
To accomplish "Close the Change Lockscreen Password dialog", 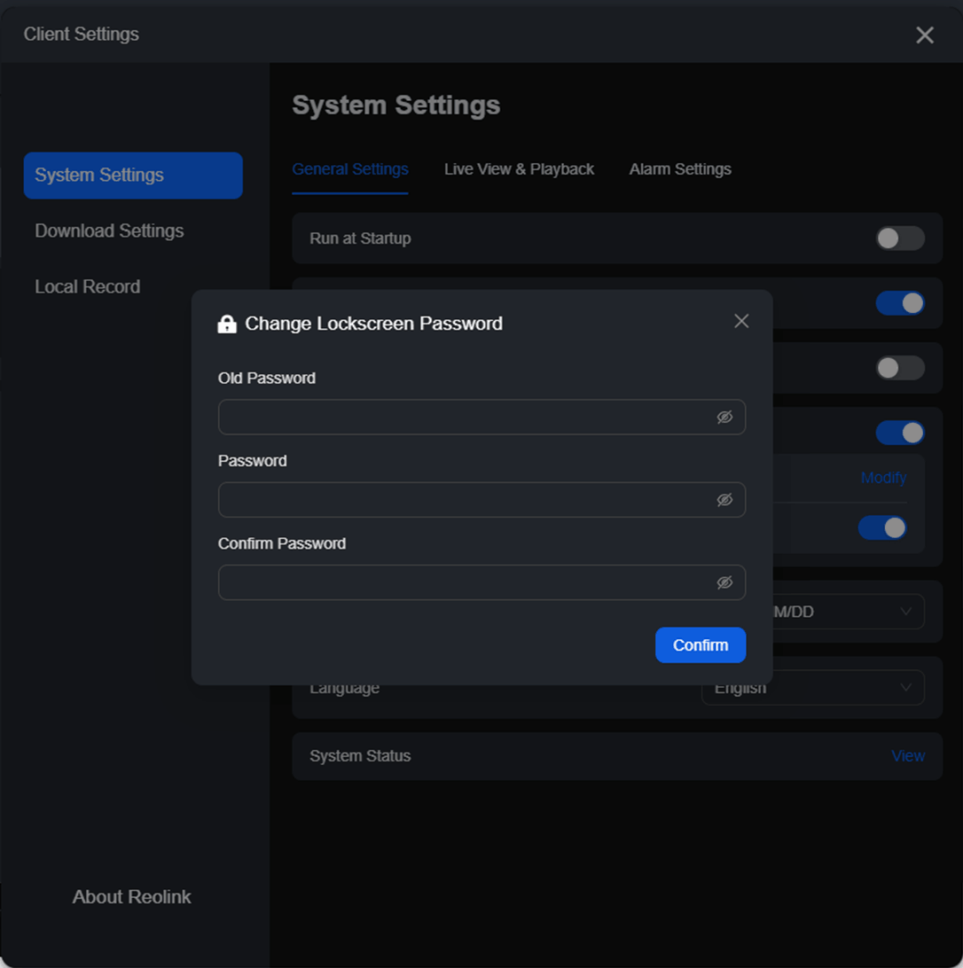I will tap(741, 321).
